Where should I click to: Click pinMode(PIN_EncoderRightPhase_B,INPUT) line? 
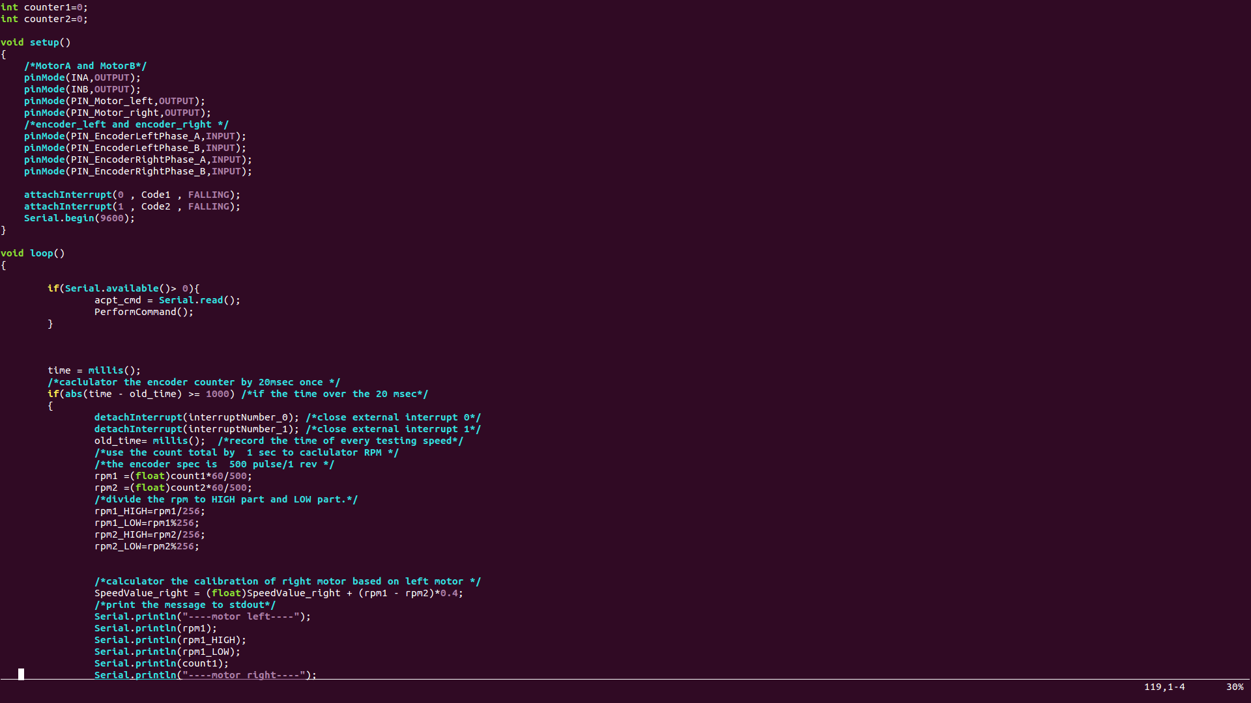[137, 171]
